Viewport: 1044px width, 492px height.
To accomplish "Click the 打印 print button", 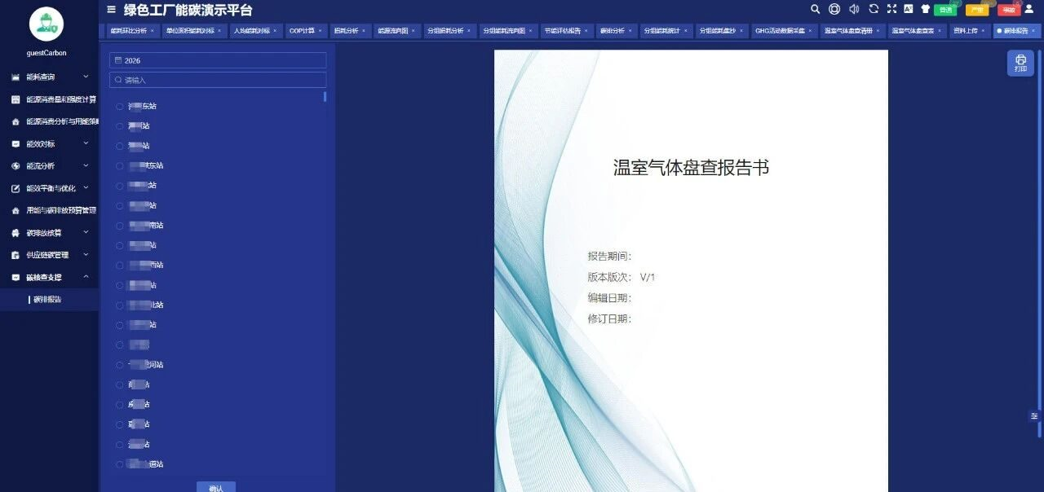I will (x=1020, y=63).
